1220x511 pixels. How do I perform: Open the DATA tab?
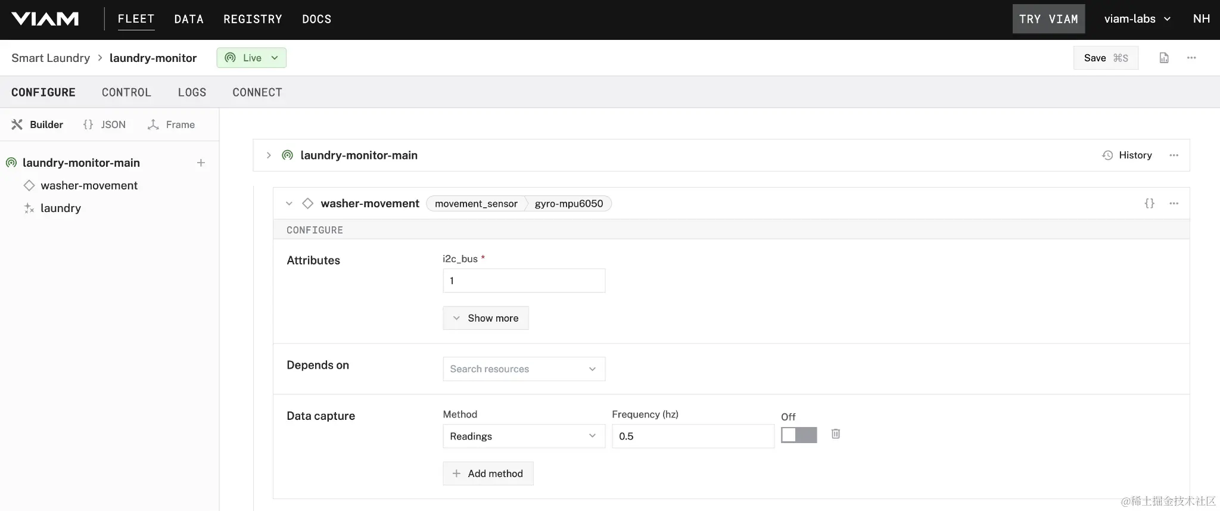189,19
